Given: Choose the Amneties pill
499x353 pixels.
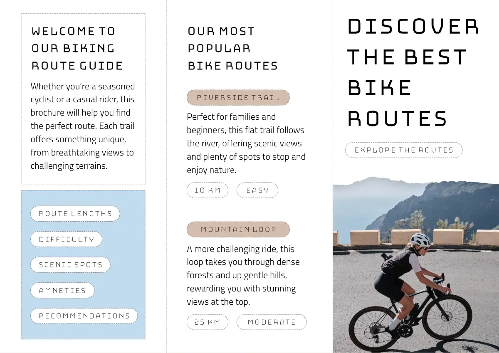Looking at the screenshot, I should [62, 291].
